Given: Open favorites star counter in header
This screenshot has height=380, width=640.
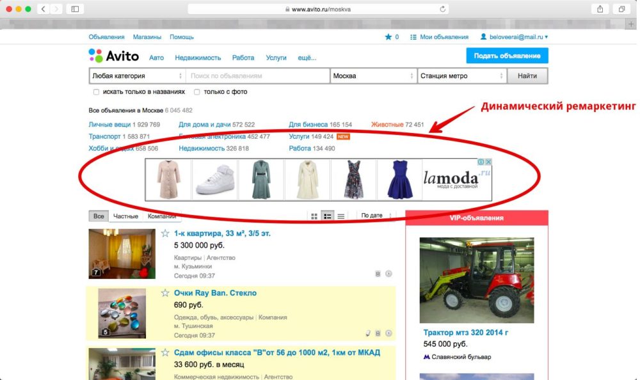Looking at the screenshot, I should tap(392, 36).
